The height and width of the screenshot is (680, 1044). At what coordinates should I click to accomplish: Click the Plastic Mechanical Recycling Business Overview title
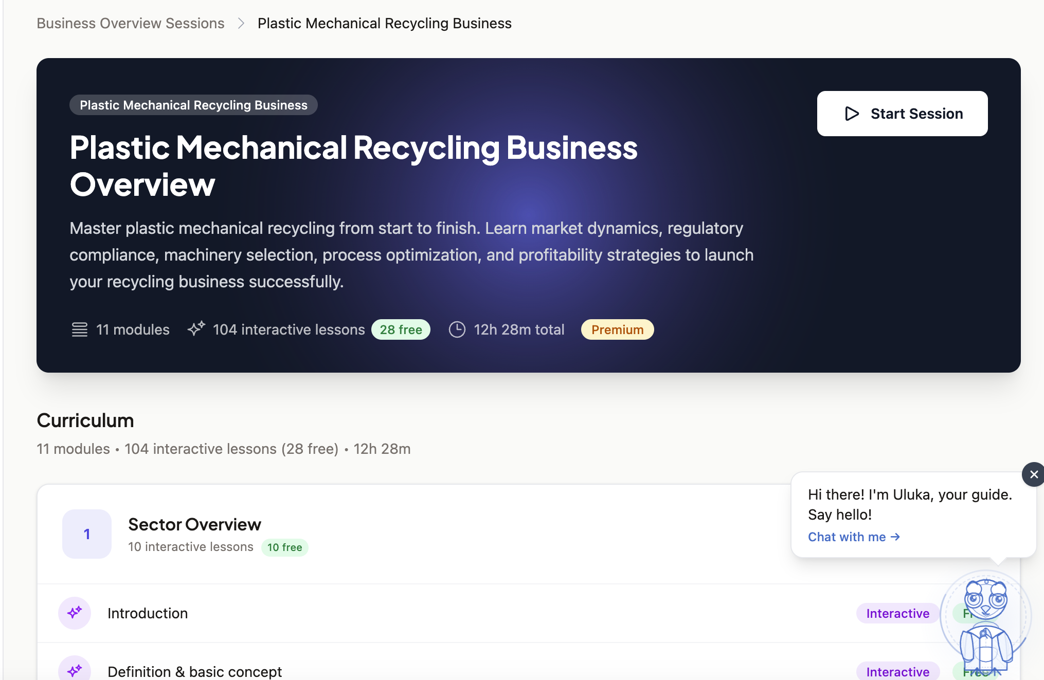[353, 166]
